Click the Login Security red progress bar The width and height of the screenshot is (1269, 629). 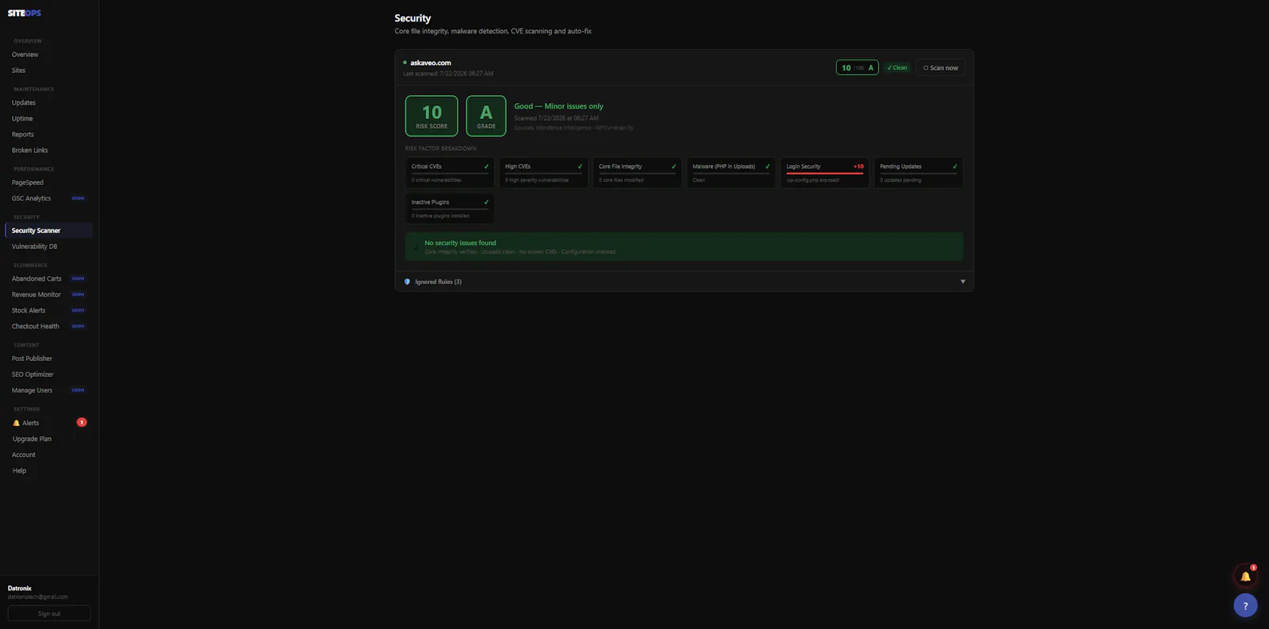[825, 173]
